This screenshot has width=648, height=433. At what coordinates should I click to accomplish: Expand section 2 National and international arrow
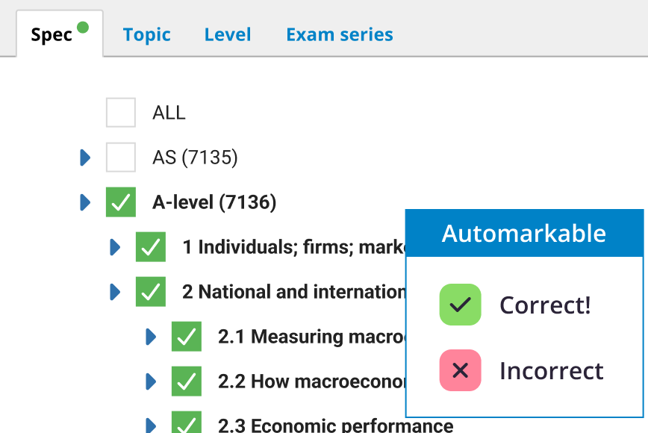pyautogui.click(x=115, y=292)
